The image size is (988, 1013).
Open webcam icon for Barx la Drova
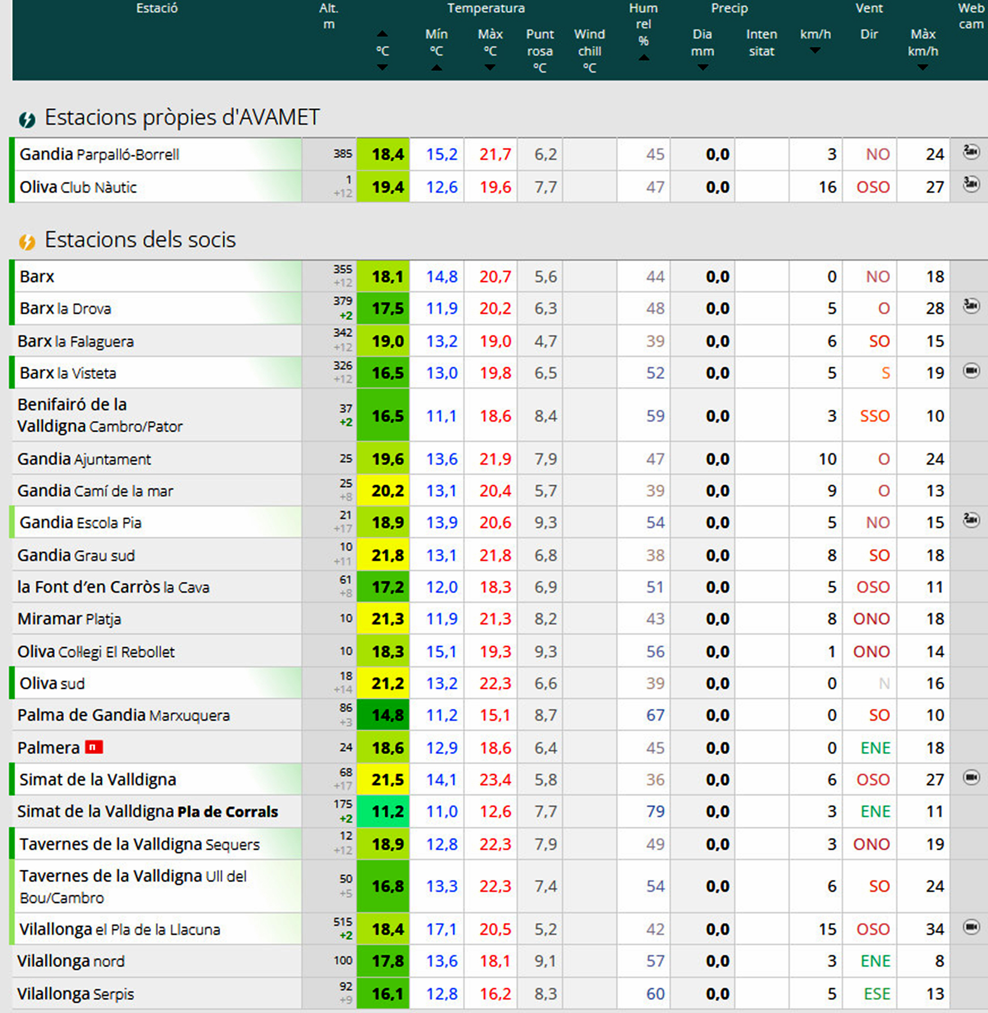[971, 306]
